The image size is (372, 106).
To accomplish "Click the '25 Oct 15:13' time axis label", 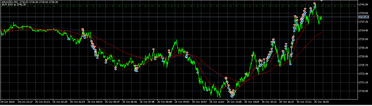I will [269, 102].
